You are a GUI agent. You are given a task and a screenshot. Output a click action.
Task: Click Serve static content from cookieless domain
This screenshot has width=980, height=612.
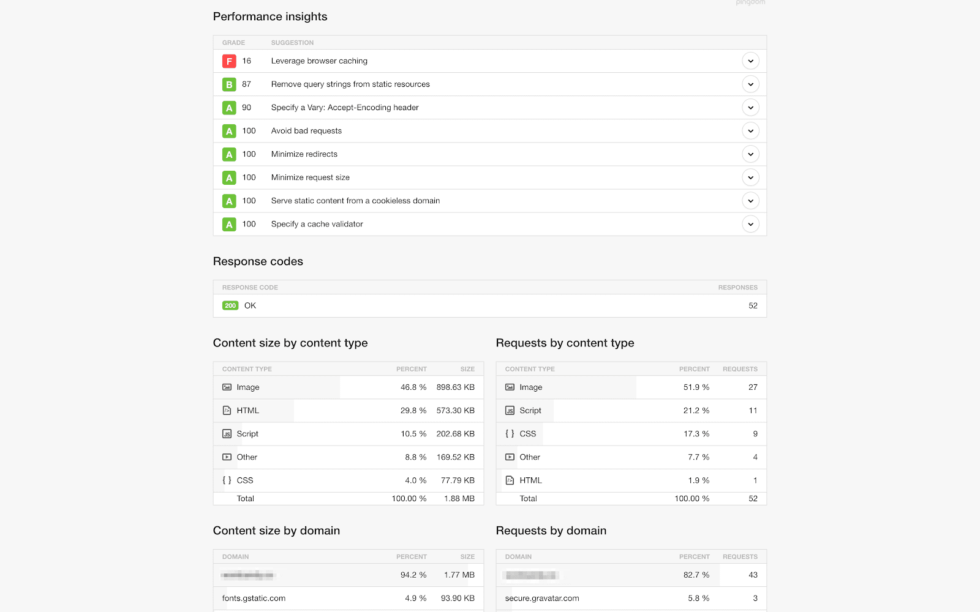355,201
